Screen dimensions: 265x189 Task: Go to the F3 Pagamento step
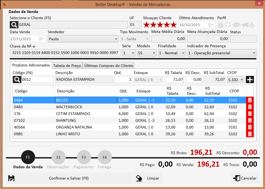pos(84,157)
